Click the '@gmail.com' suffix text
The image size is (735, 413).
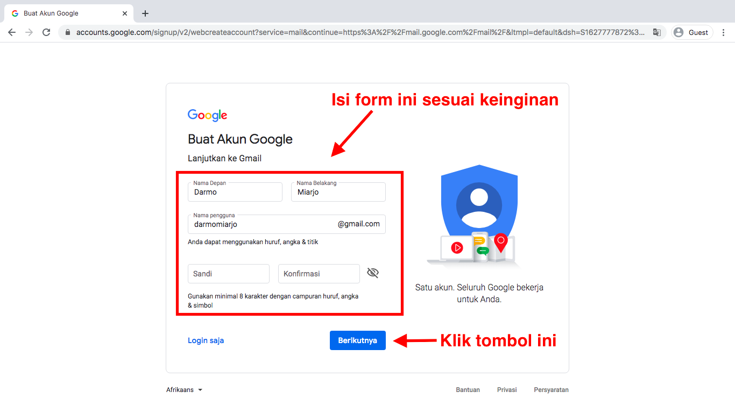point(359,224)
